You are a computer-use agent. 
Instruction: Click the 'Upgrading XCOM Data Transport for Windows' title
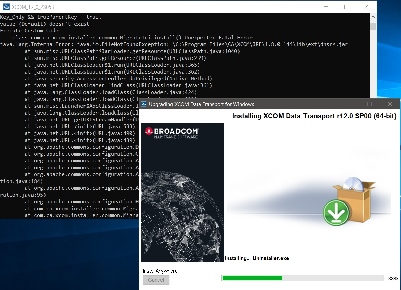coord(201,104)
